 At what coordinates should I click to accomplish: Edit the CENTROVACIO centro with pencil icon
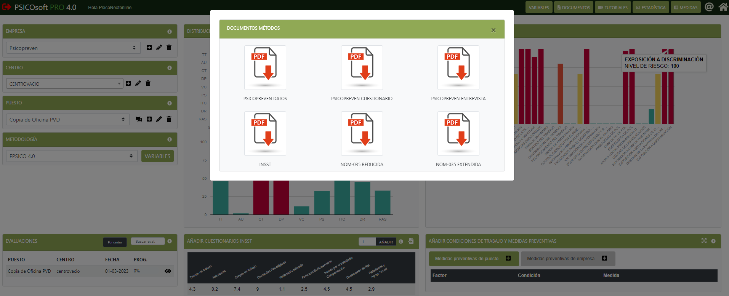(x=138, y=83)
